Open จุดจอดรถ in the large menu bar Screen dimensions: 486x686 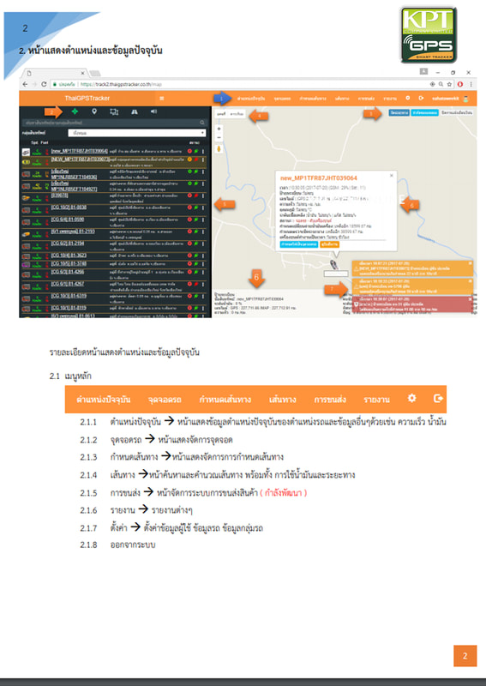[x=165, y=400]
